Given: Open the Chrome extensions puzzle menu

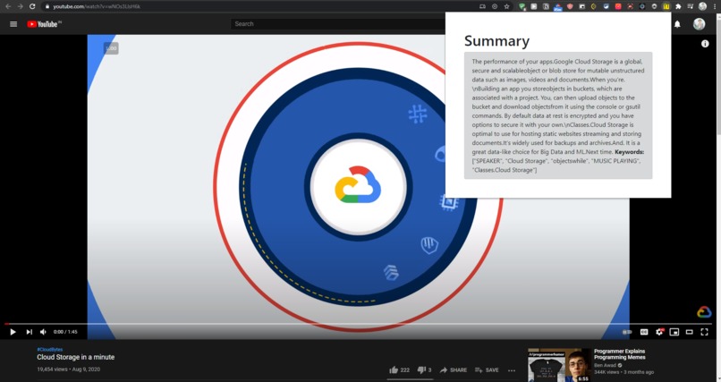Looking at the screenshot, I should click(678, 6).
